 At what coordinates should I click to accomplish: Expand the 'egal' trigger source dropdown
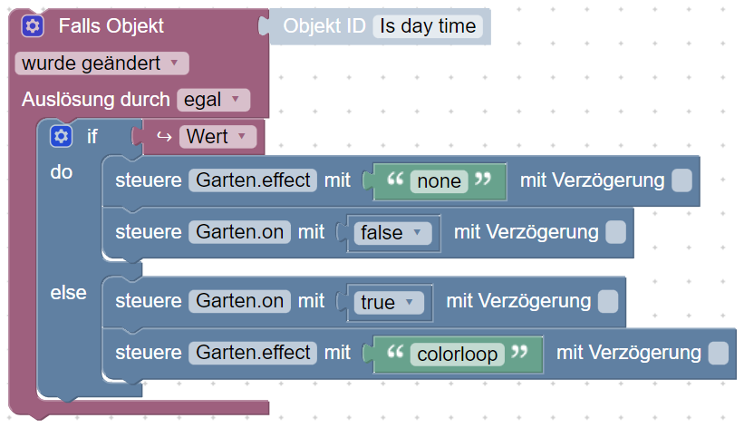click(213, 100)
